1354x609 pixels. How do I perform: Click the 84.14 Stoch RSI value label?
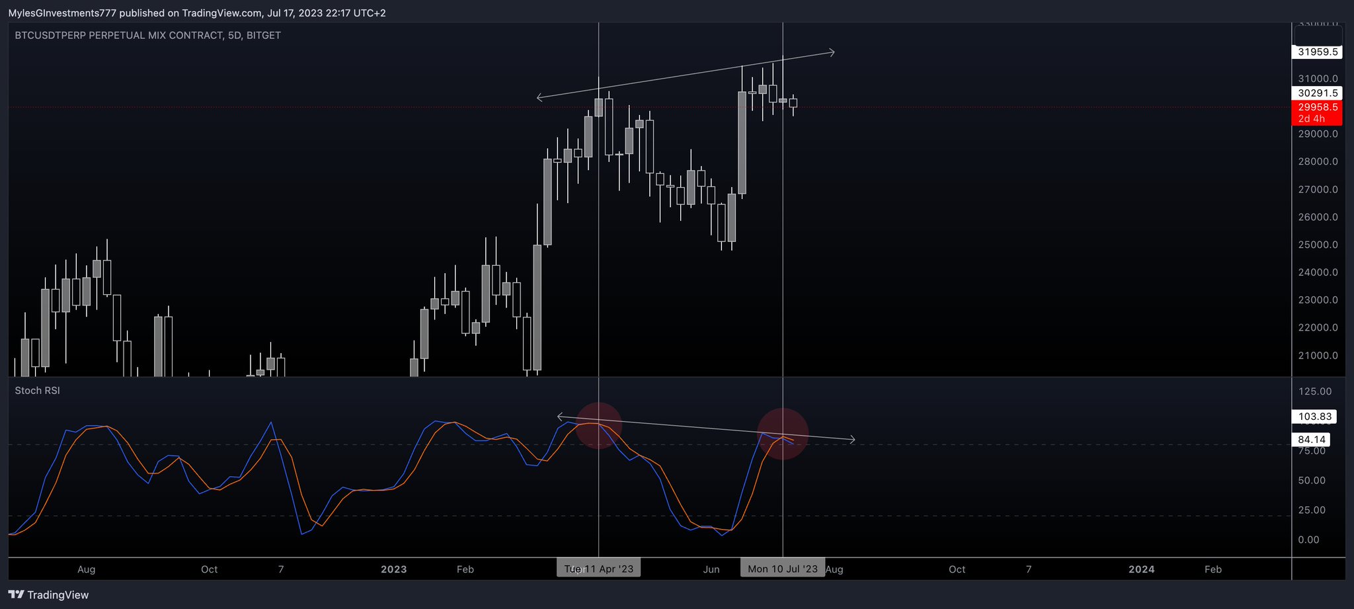(1311, 440)
